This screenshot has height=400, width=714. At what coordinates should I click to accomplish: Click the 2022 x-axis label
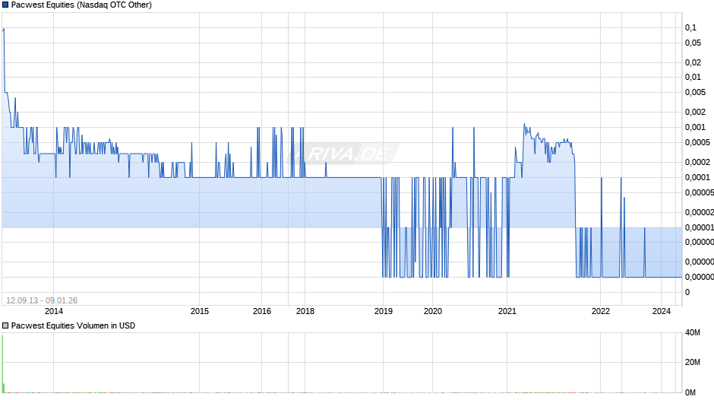click(601, 311)
